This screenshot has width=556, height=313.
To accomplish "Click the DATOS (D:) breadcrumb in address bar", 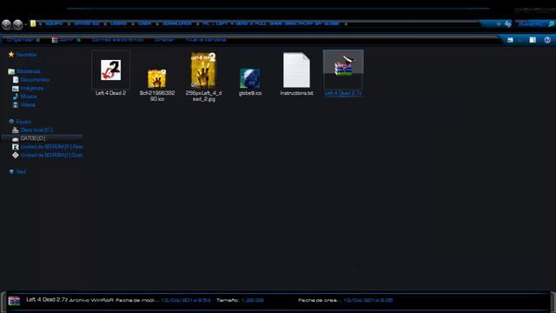I will (x=87, y=23).
